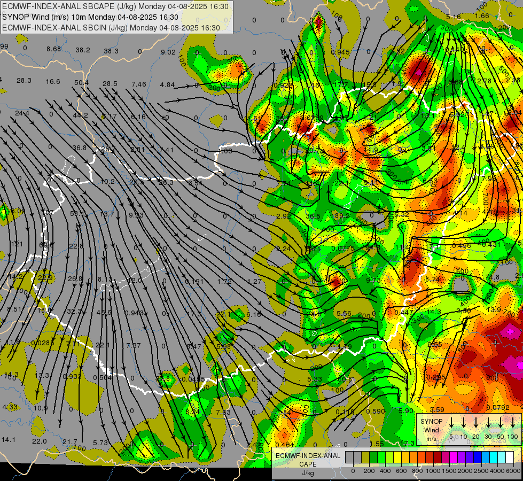
Task: Select the dark green swatch above 200 tick
Action: click(373, 457)
